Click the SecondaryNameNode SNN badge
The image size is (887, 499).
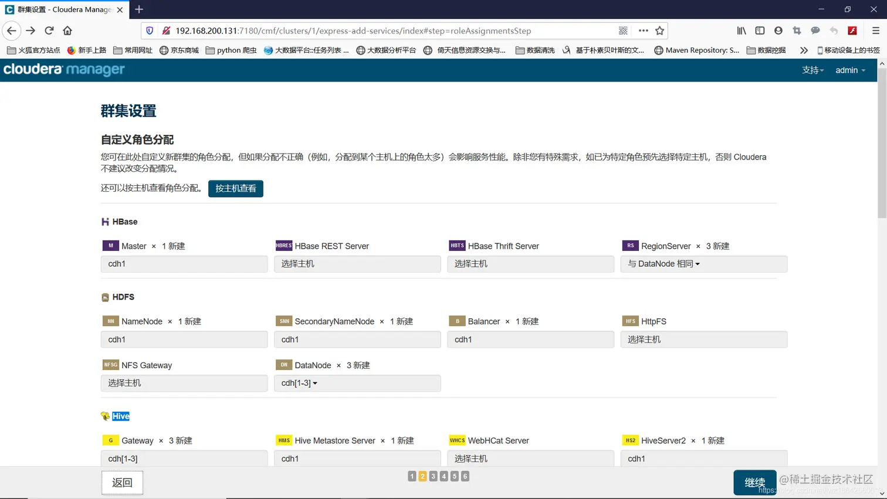coord(284,321)
